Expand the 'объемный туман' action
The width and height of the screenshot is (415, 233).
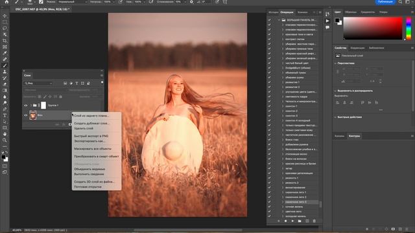[283, 72]
